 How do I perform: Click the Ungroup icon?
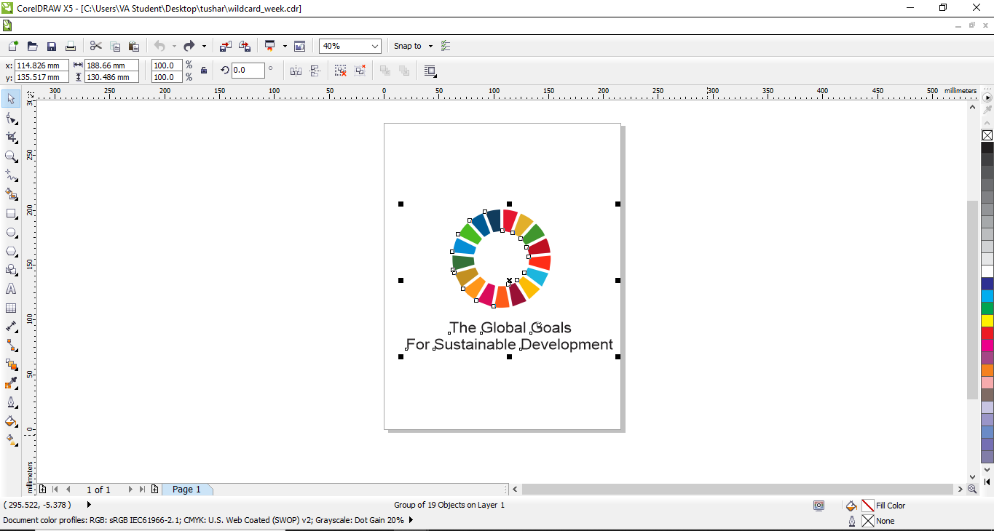pos(341,71)
